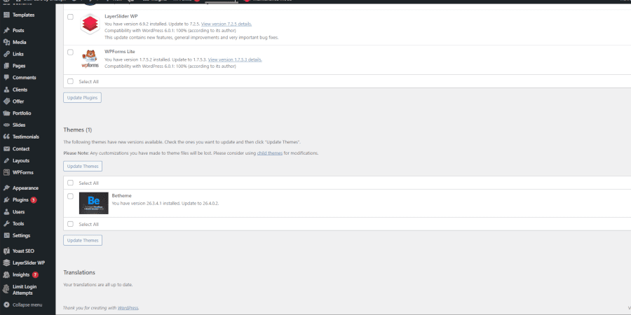Click the Themes (1) heading
Viewport: 631px width, 315px height.
[78, 129]
